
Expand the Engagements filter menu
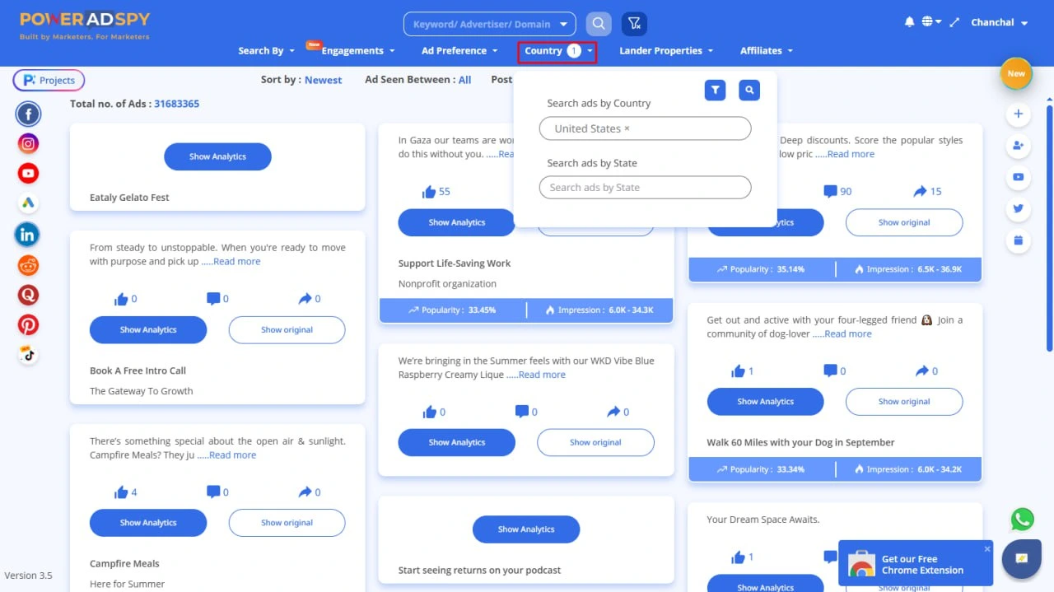[358, 51]
